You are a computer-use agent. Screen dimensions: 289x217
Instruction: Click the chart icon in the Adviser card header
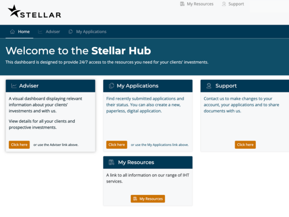[x=14, y=86]
